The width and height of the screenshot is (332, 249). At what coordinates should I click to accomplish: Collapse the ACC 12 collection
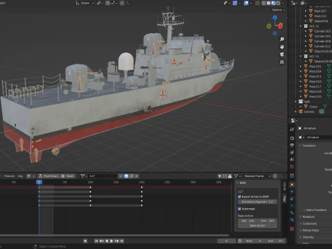click(301, 26)
